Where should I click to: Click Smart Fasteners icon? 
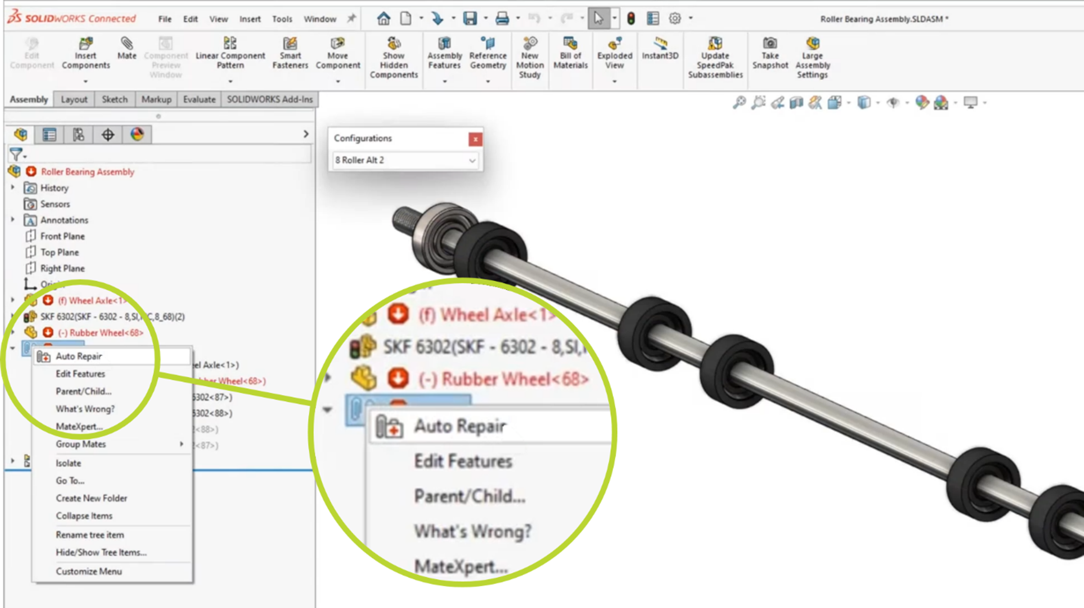tap(290, 44)
